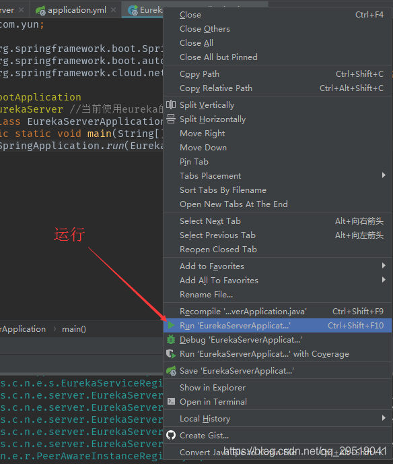The image size is (393, 464).
Task: Expand the Tabs Placement submenu arrow
Action: tap(384, 175)
